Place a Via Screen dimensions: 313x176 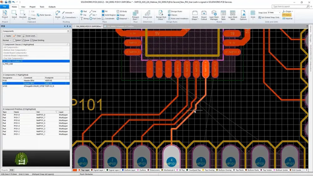(83, 15)
